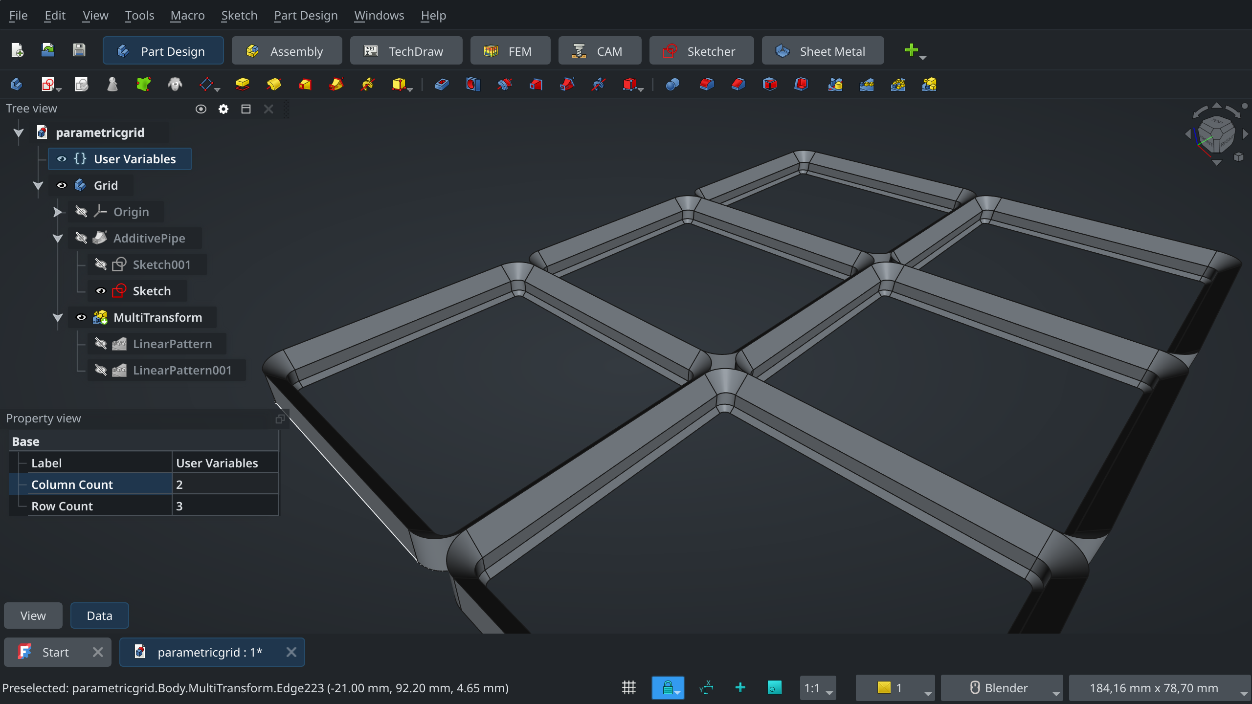Click the Create Body icon
This screenshot has height=704, width=1252.
point(16,85)
